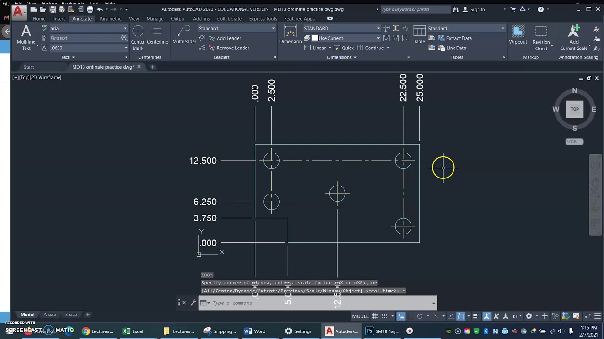Open Word from the taskbar
The width and height of the screenshot is (604, 339).
click(x=255, y=331)
